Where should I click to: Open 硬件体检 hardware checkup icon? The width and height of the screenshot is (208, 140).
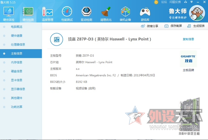point(9,14)
